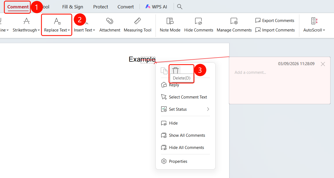Open AutoScroll dropdown arrow
The width and height of the screenshot is (334, 178).
(x=324, y=30)
